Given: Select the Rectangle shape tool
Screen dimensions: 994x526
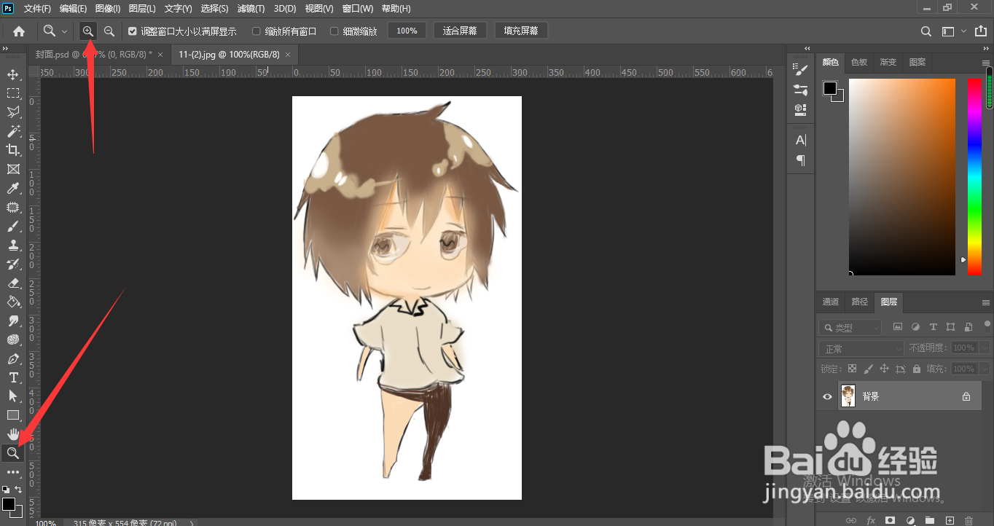Looking at the screenshot, I should 13,415.
